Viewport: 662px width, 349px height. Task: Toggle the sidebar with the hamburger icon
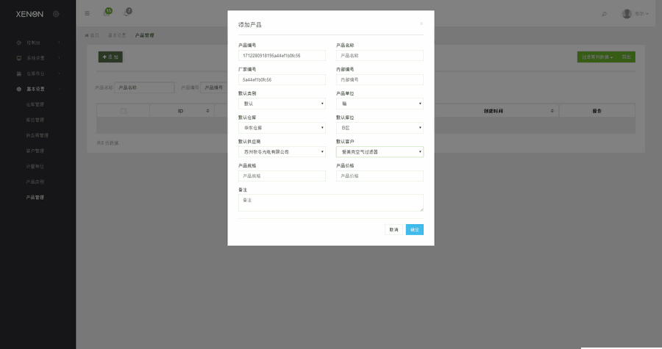88,14
